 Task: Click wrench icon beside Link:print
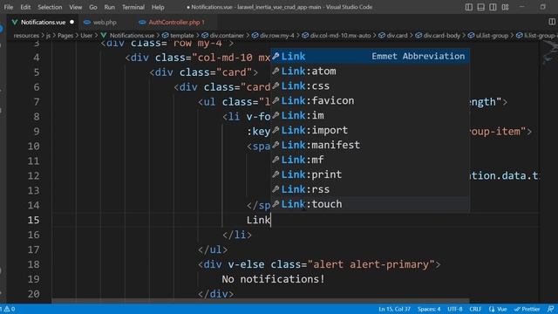(x=276, y=174)
